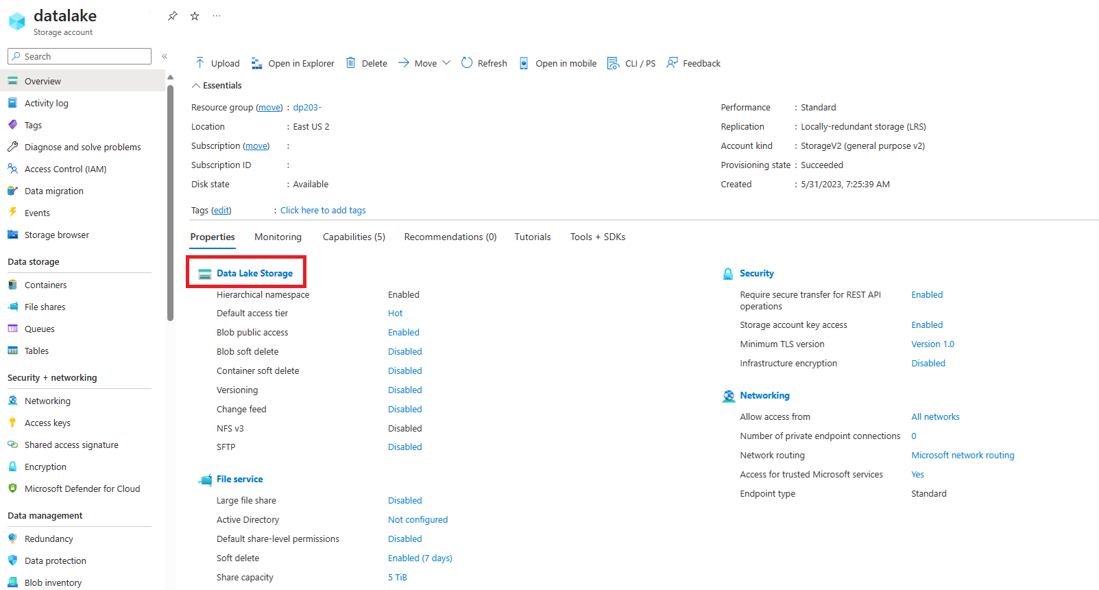The width and height of the screenshot is (1099, 590).
Task: Click the Open in mobile phone icon
Action: [x=524, y=63]
